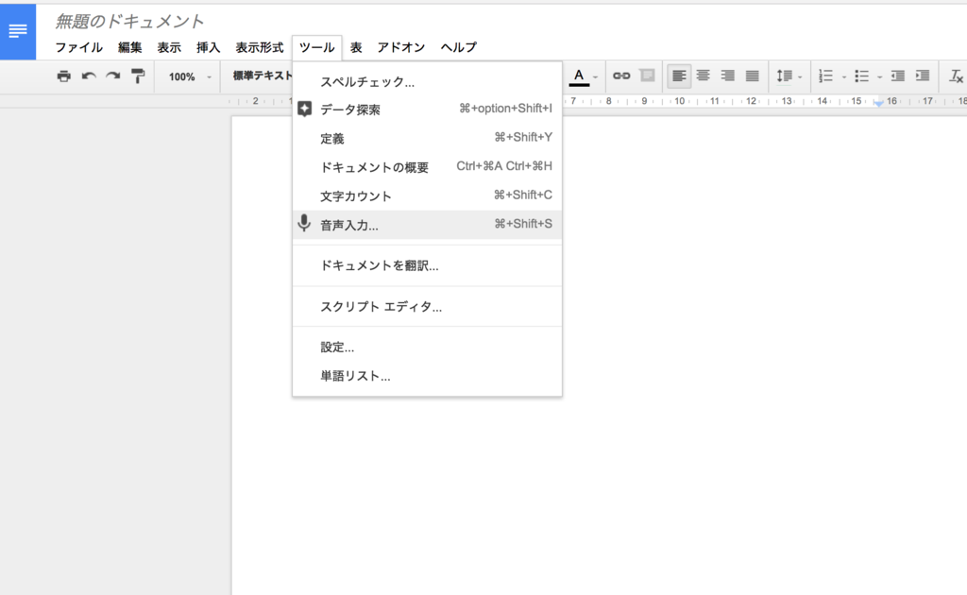This screenshot has width=967, height=595.
Task: Open the 100% zoom dropdown
Action: point(189,76)
